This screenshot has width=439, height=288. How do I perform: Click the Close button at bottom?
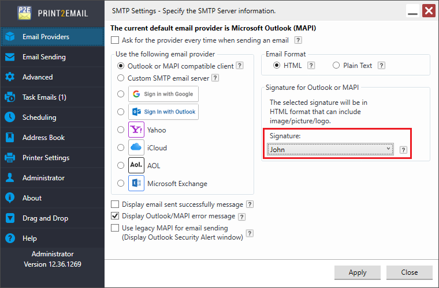[x=410, y=272]
